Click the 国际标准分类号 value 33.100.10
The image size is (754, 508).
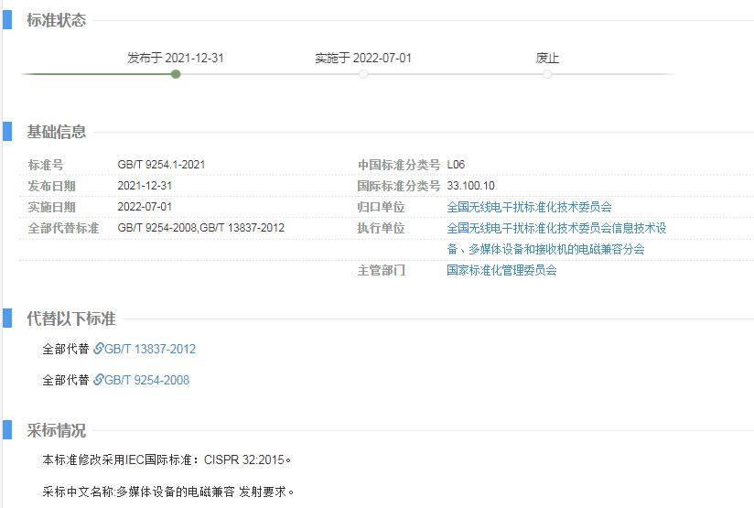[x=470, y=186]
